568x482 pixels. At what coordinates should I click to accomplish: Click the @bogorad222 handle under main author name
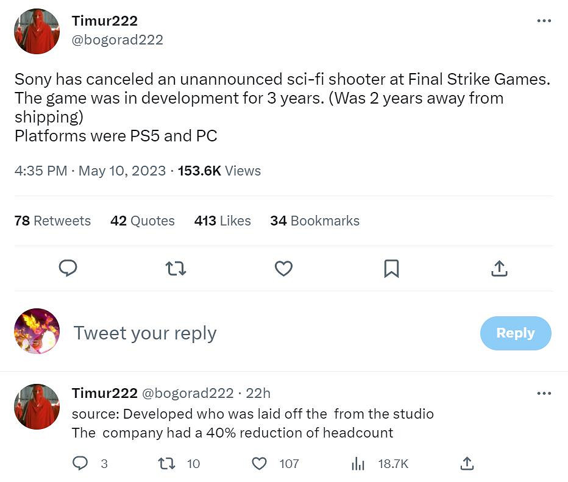click(x=118, y=40)
